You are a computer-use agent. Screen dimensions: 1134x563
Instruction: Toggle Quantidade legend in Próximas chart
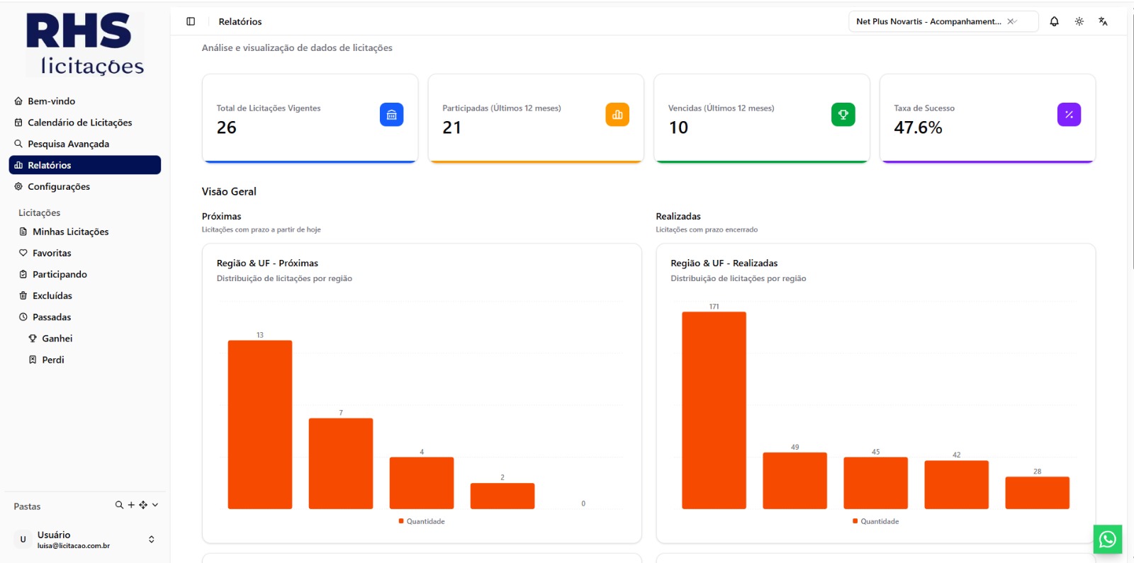(422, 521)
